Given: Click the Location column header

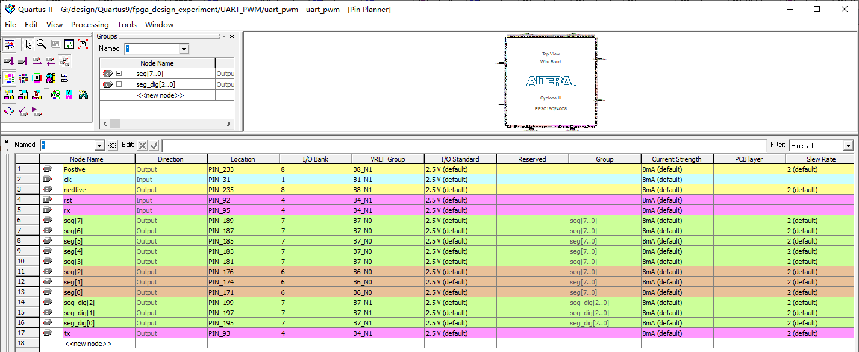Looking at the screenshot, I should point(243,159).
